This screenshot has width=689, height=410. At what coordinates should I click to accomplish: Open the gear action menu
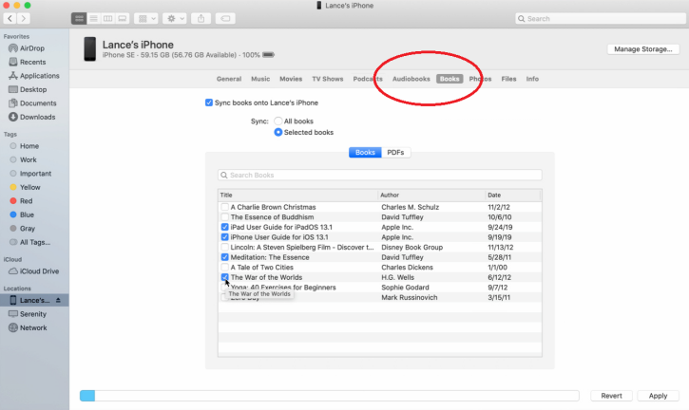pyautogui.click(x=175, y=18)
